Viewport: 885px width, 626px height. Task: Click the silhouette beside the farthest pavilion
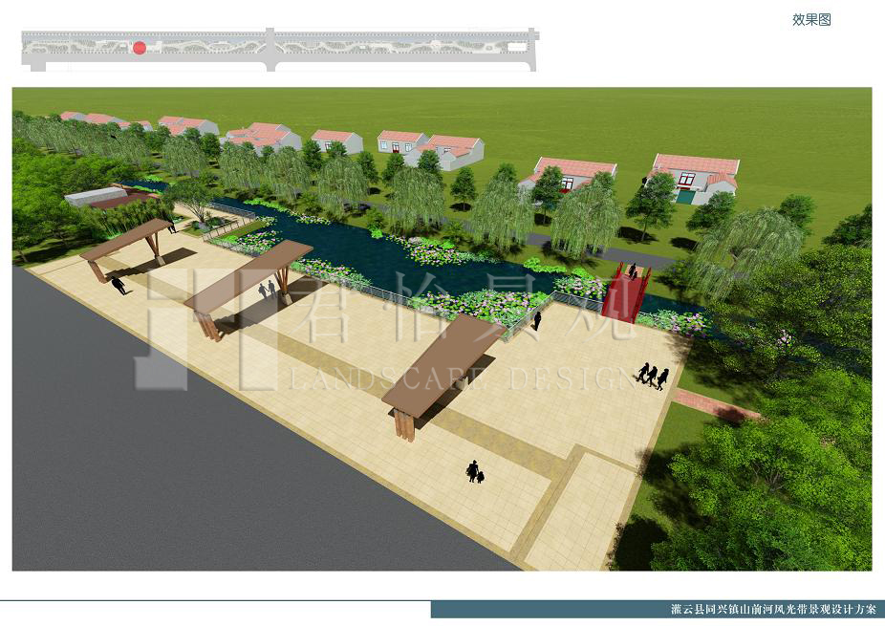tap(119, 285)
